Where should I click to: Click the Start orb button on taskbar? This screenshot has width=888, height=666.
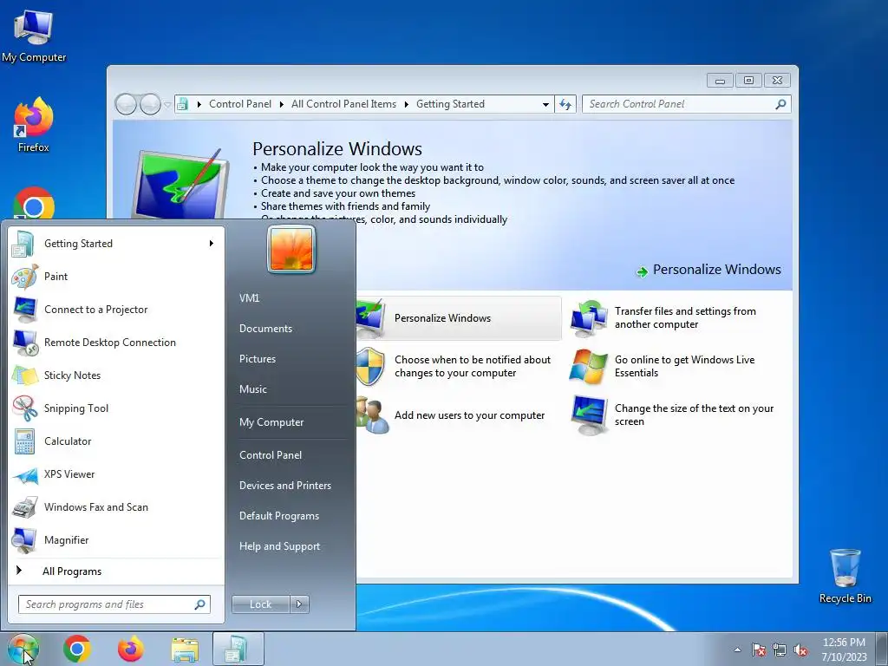click(23, 649)
